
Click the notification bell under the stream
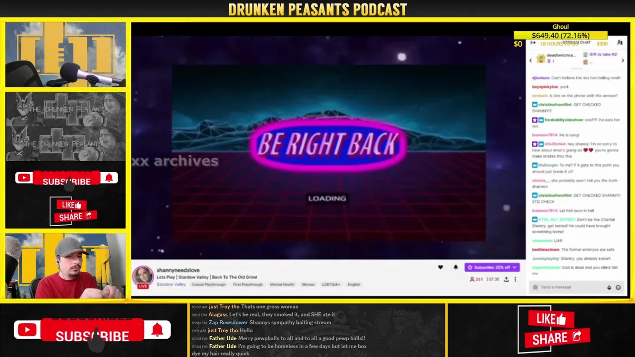click(455, 267)
